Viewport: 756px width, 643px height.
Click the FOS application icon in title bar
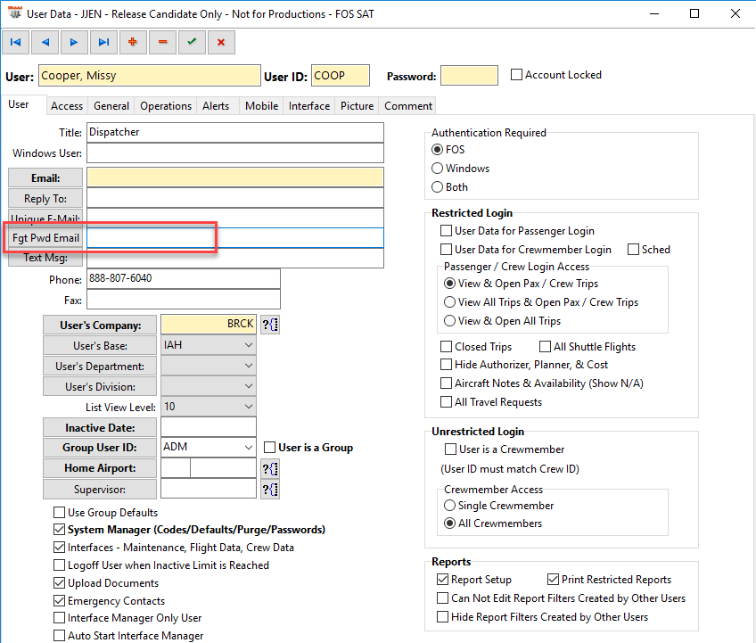pos(15,13)
